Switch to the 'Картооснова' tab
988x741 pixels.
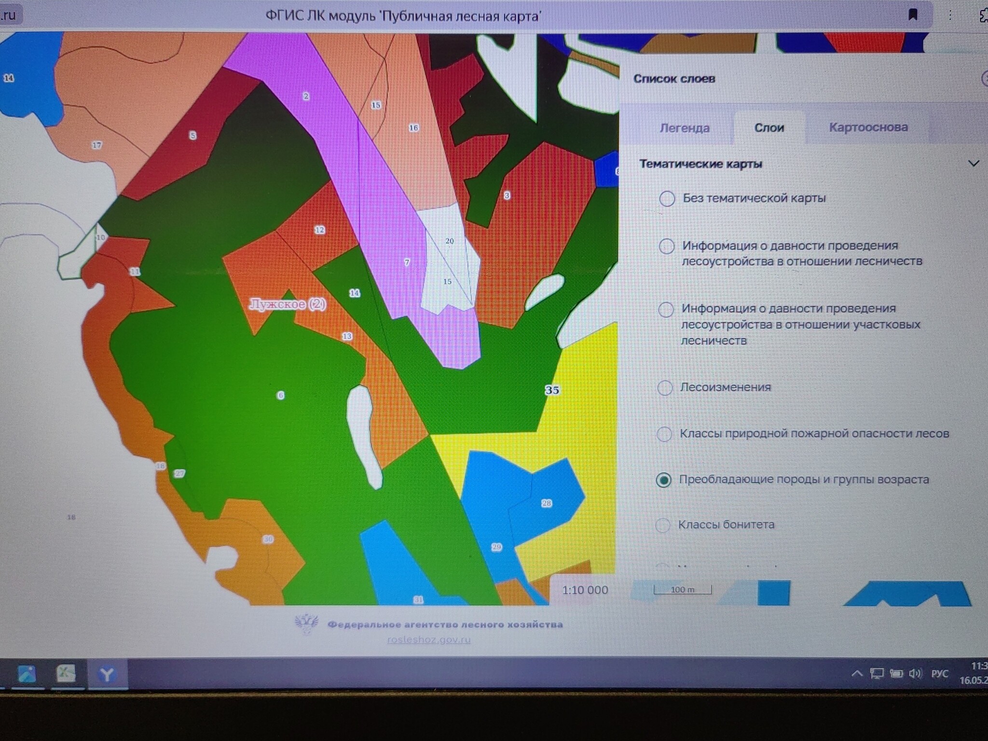point(868,127)
